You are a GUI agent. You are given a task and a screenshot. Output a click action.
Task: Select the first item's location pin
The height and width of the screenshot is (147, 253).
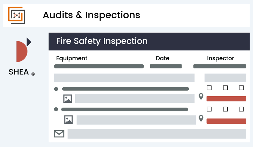[x=201, y=97]
